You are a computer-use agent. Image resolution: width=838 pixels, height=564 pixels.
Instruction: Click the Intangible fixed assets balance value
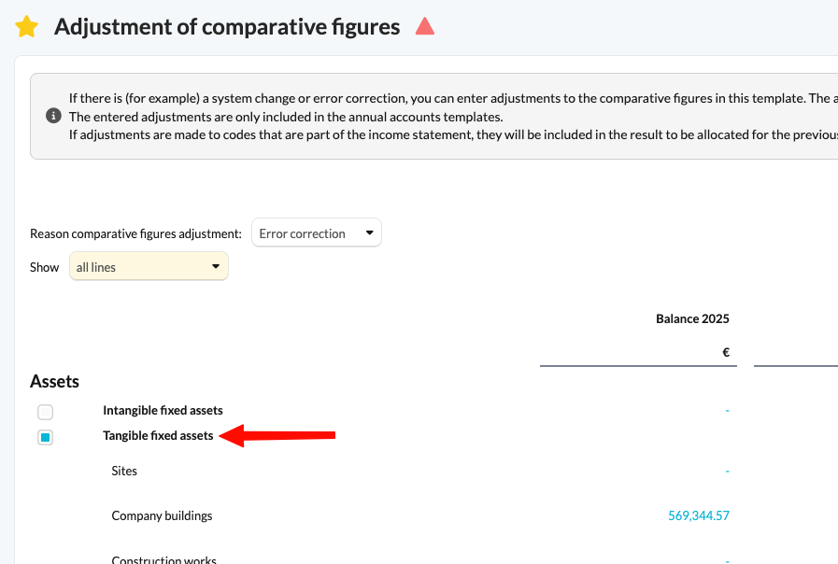click(x=728, y=411)
